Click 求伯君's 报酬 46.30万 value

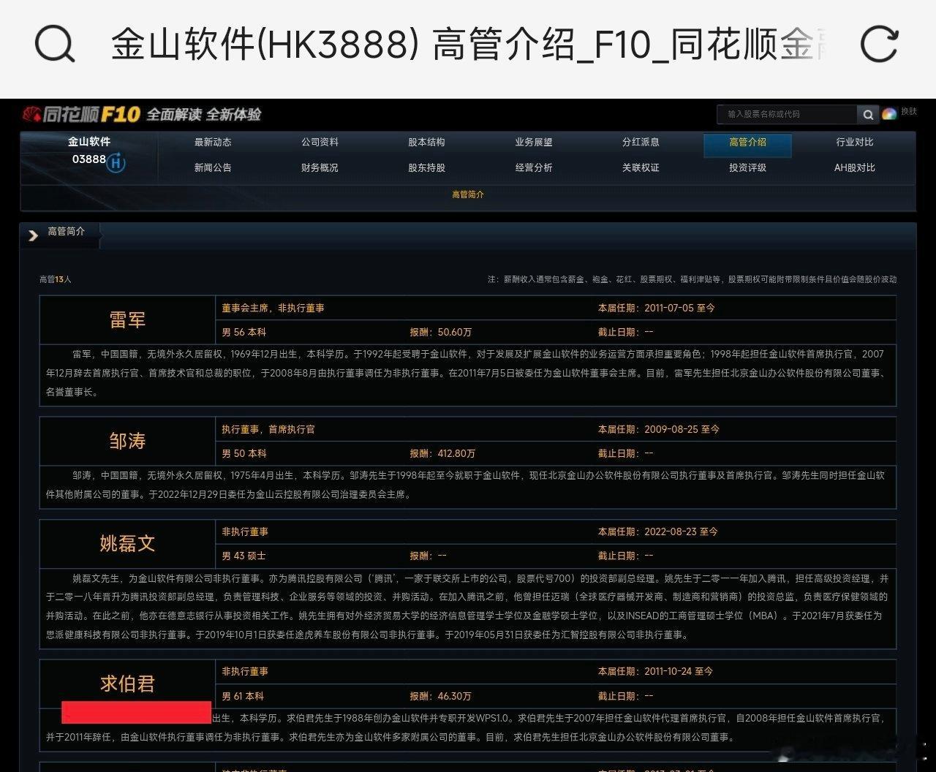tap(440, 696)
